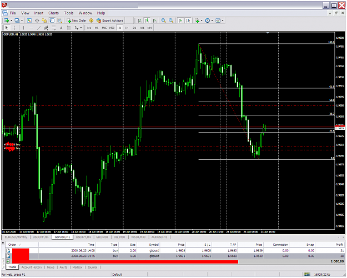Open the Strategy Tester icon

click(x=59, y=21)
